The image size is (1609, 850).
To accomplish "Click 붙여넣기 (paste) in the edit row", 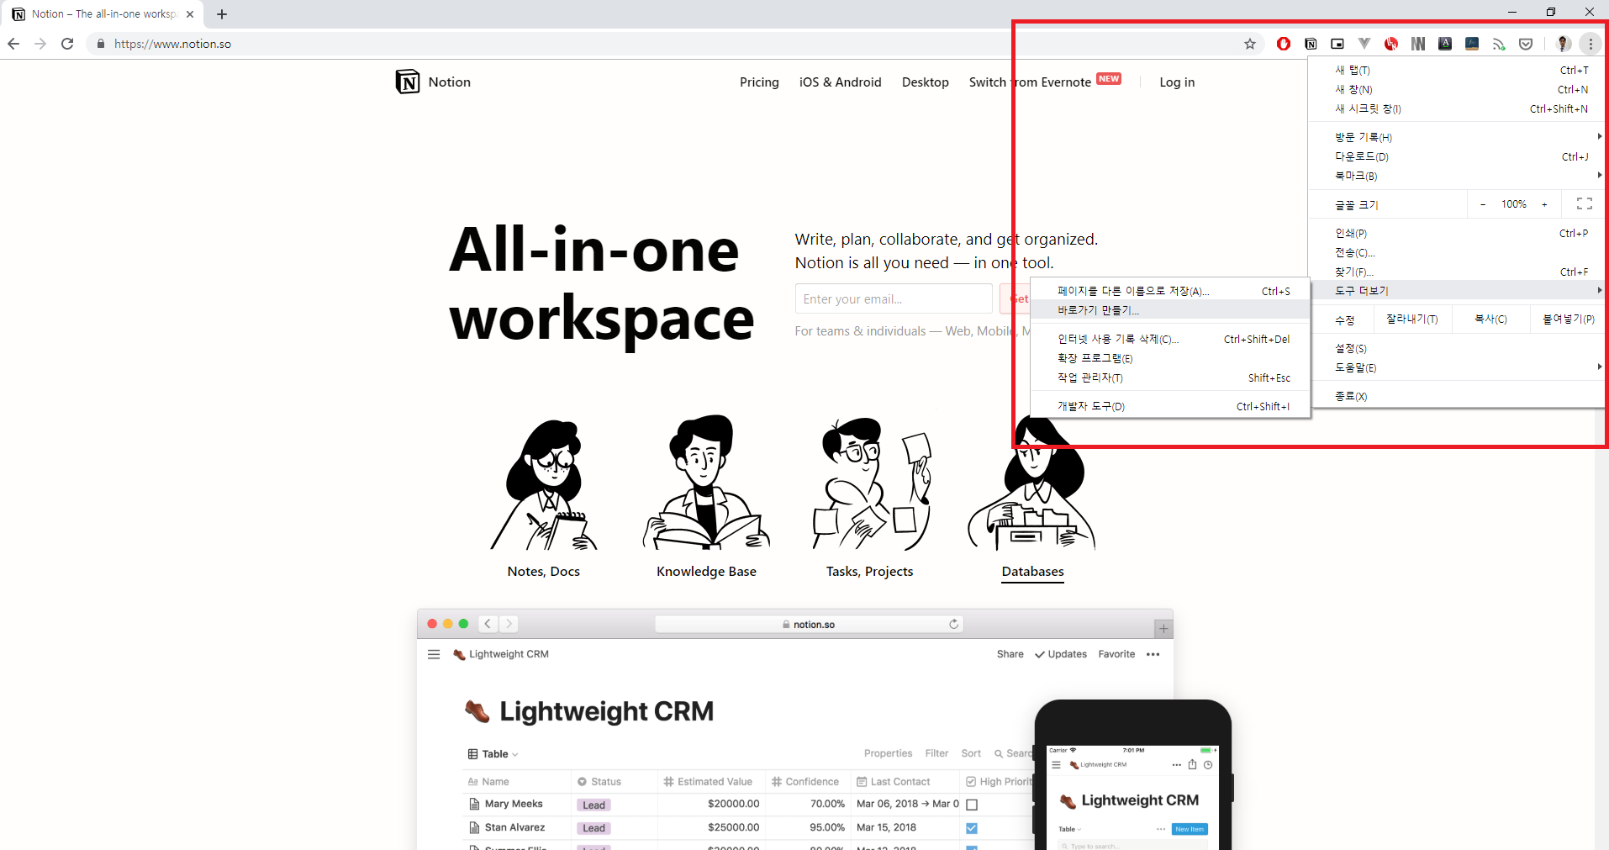I will tap(1568, 319).
